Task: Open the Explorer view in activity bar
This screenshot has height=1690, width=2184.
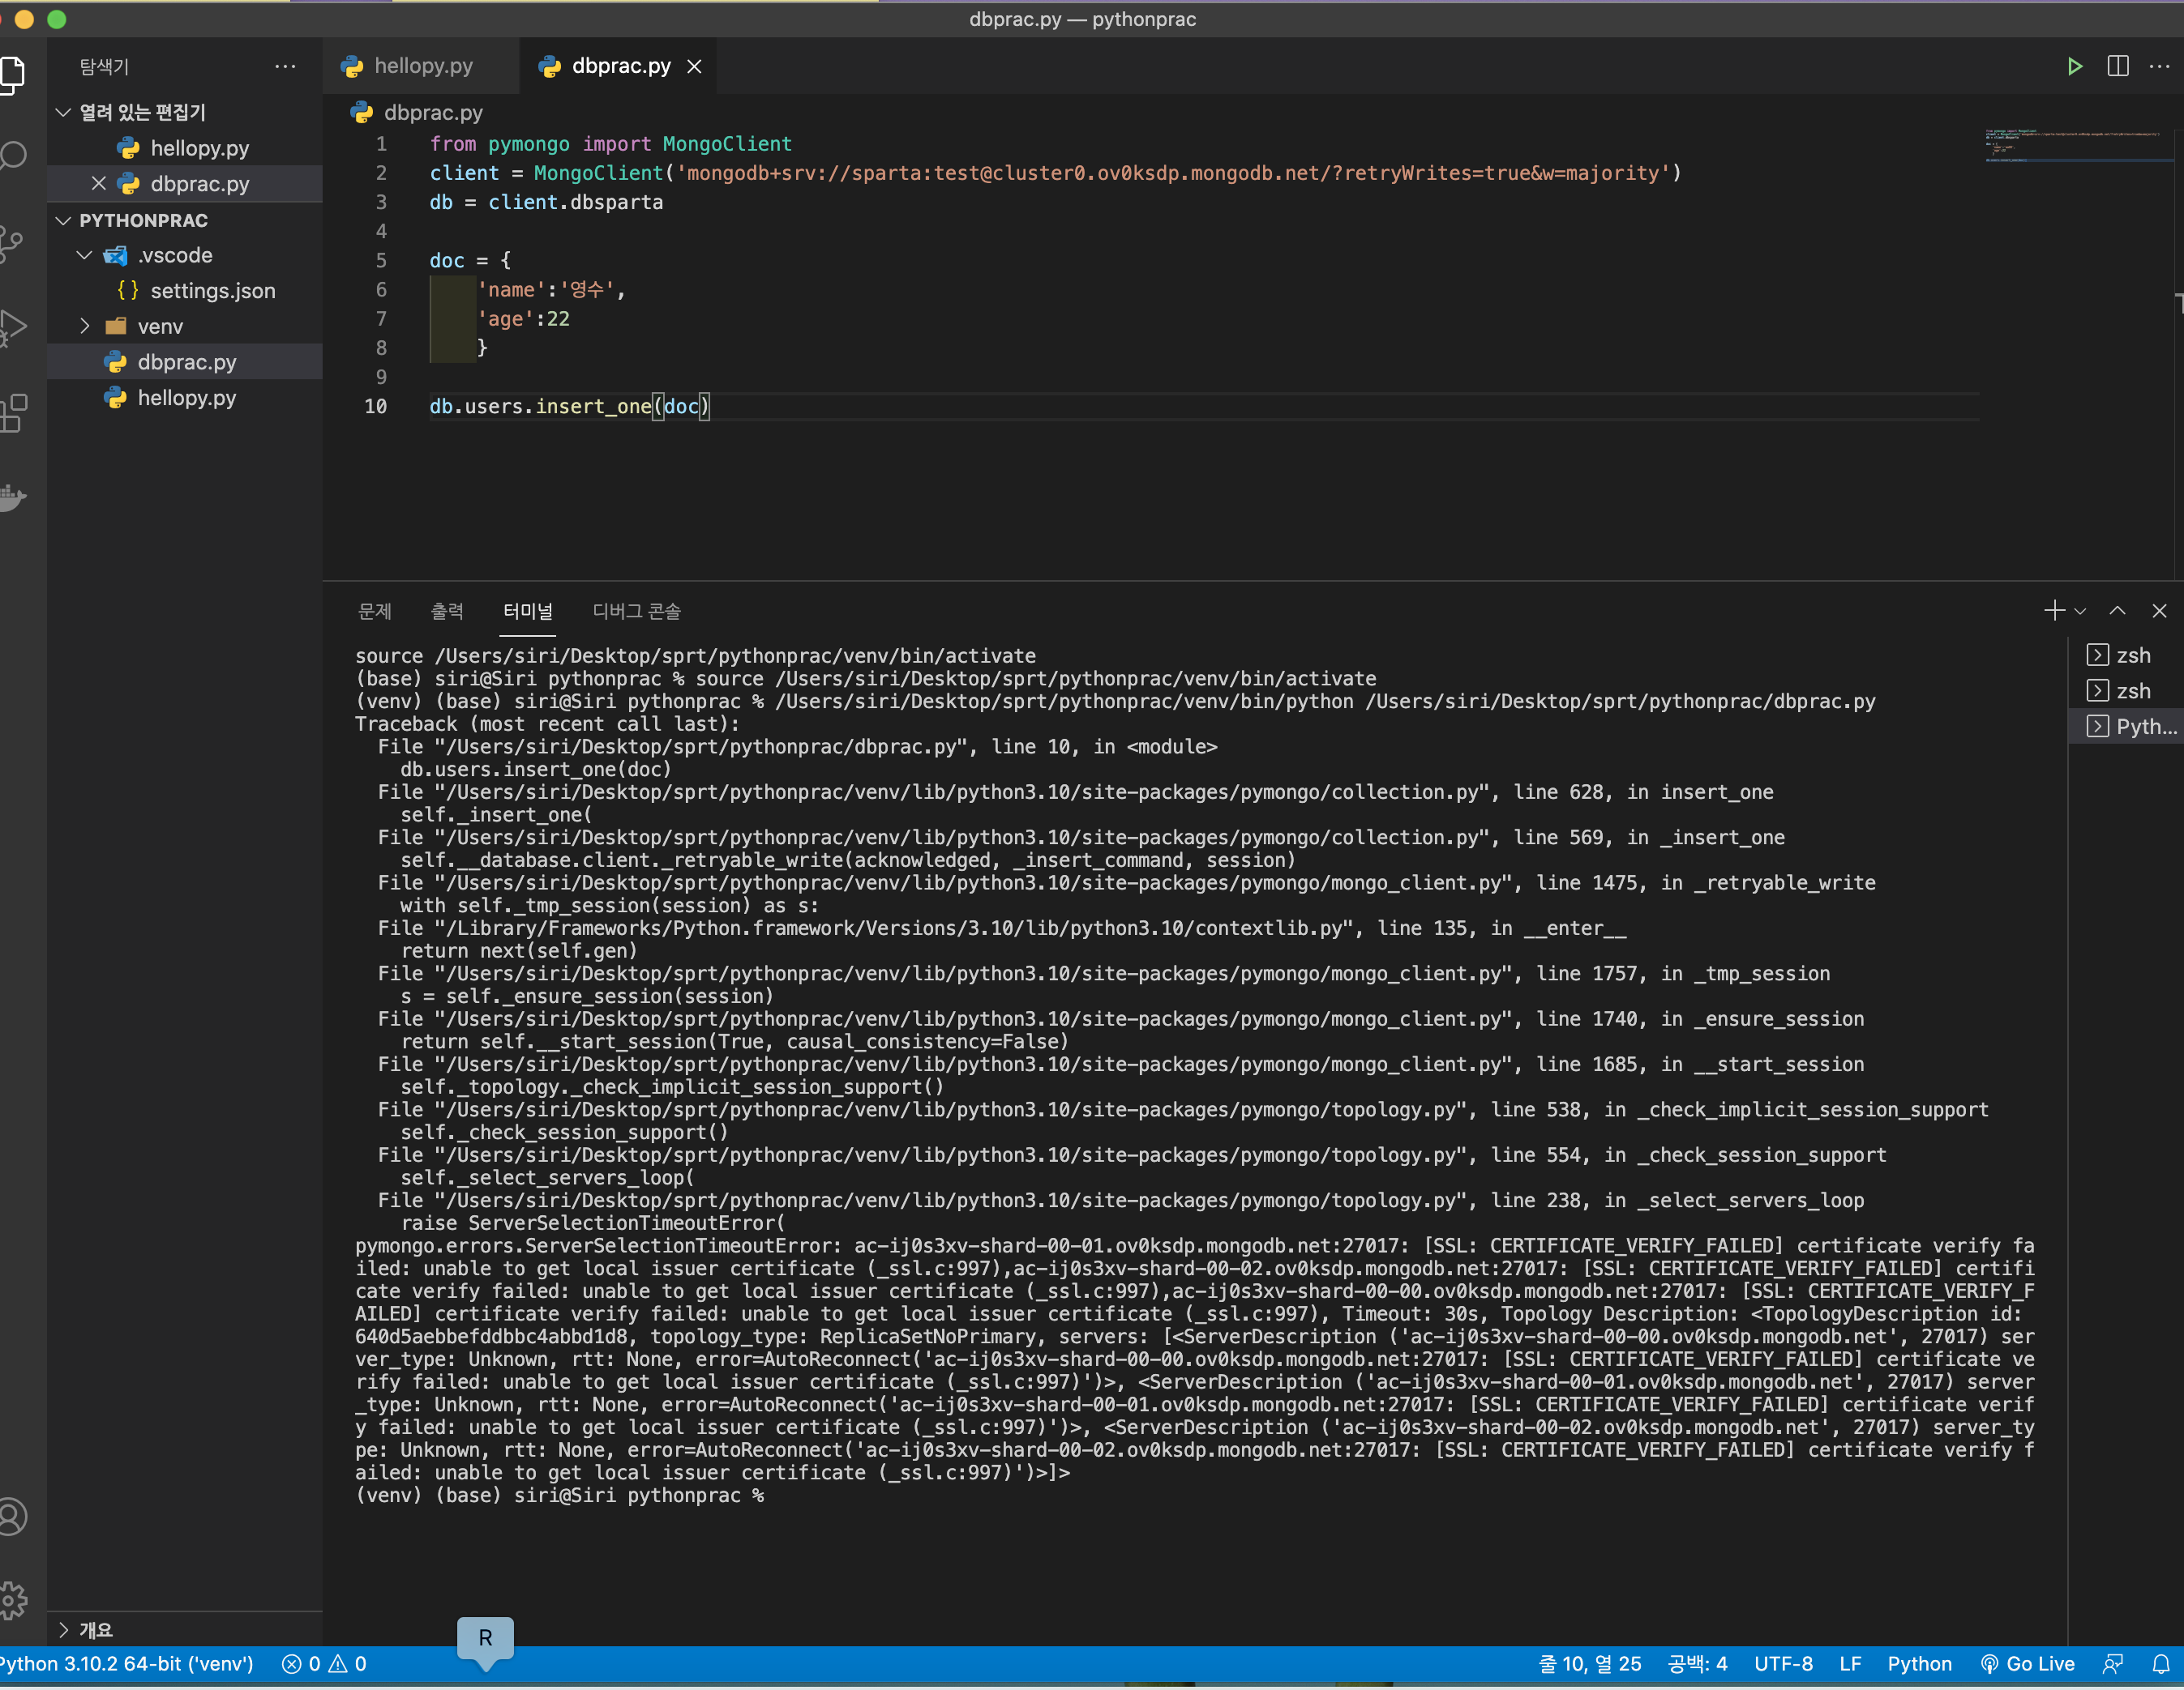Action: click(12, 75)
